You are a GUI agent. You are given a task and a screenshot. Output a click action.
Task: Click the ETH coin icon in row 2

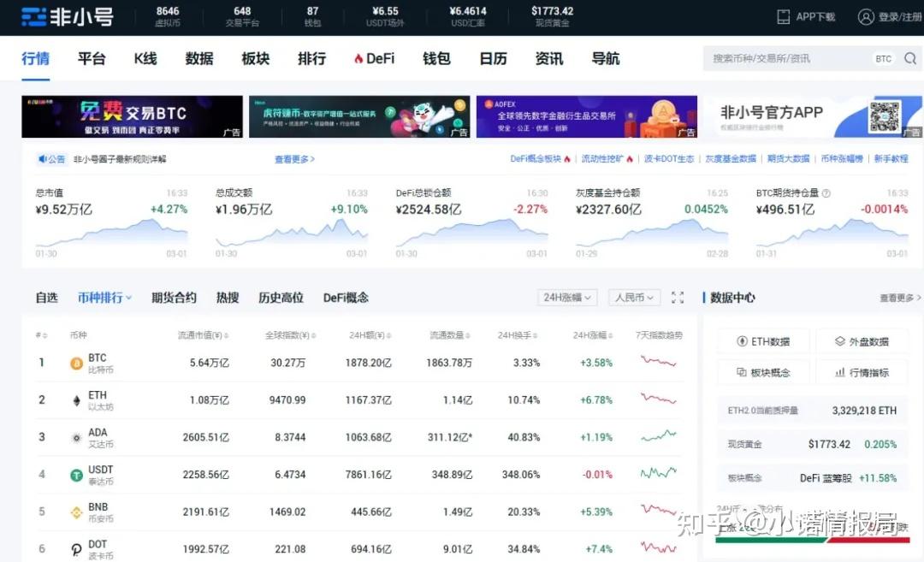point(77,400)
